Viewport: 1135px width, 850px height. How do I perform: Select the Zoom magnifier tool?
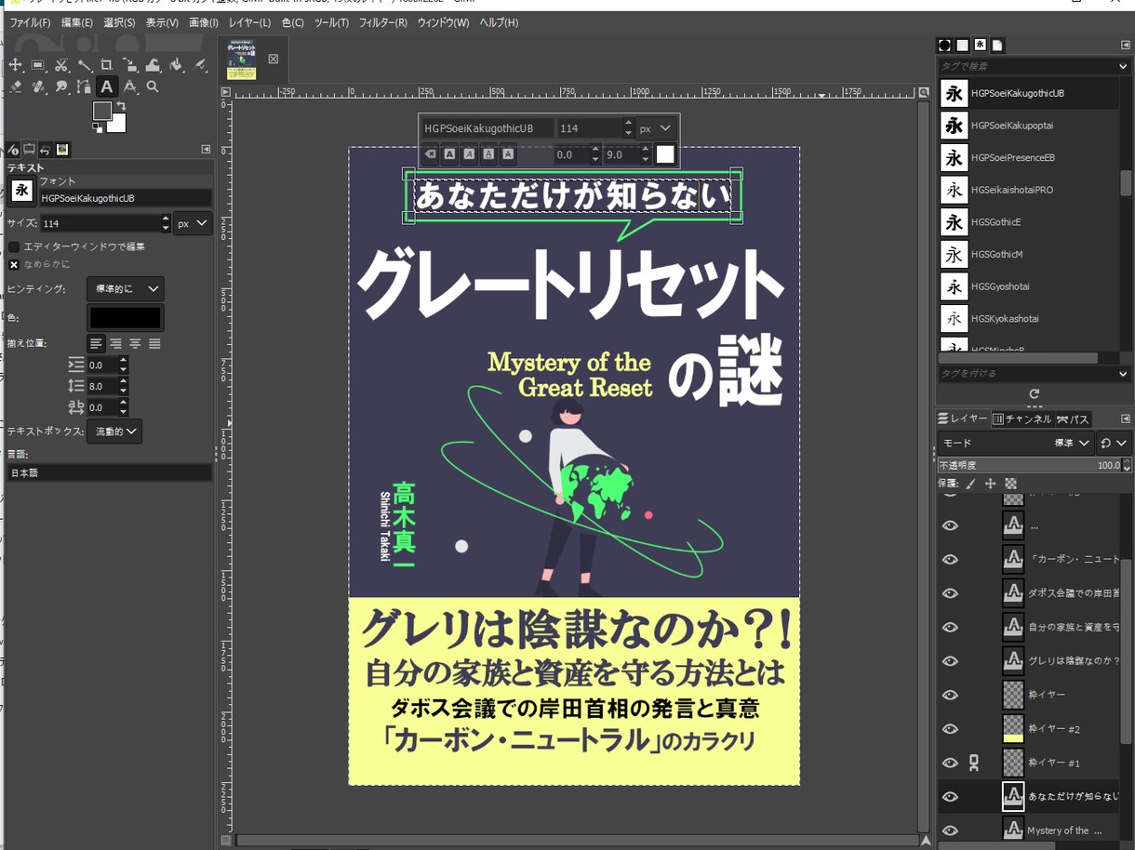[153, 86]
